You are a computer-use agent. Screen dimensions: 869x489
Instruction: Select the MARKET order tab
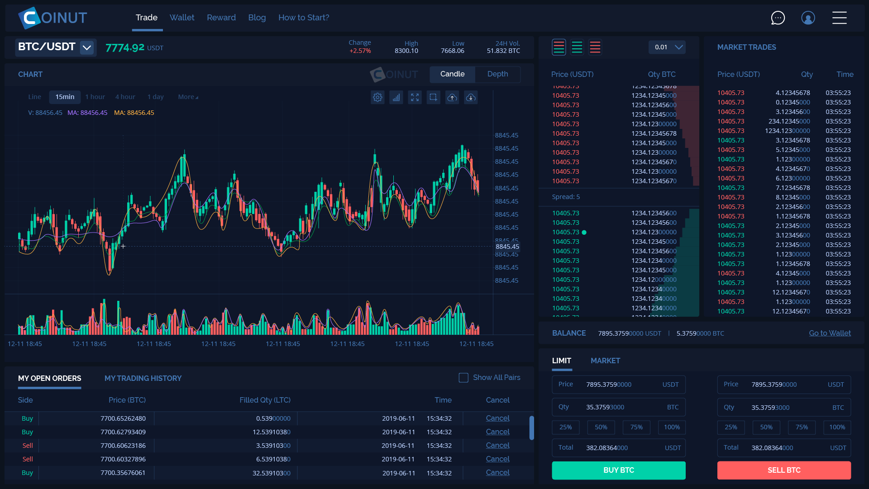(605, 361)
